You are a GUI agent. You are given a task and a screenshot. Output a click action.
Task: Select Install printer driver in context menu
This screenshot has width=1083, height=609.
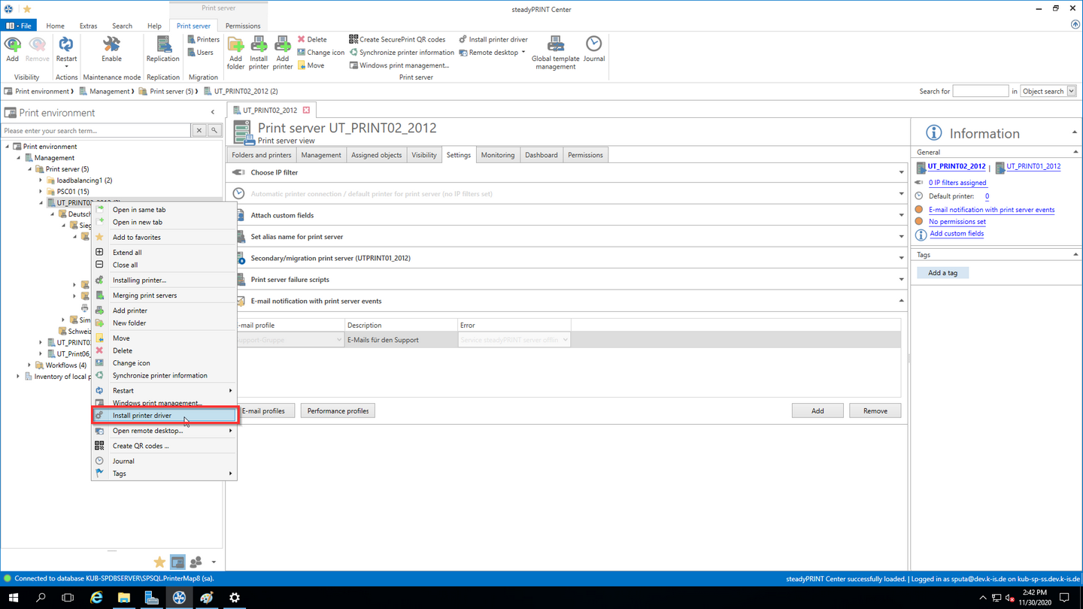164,415
